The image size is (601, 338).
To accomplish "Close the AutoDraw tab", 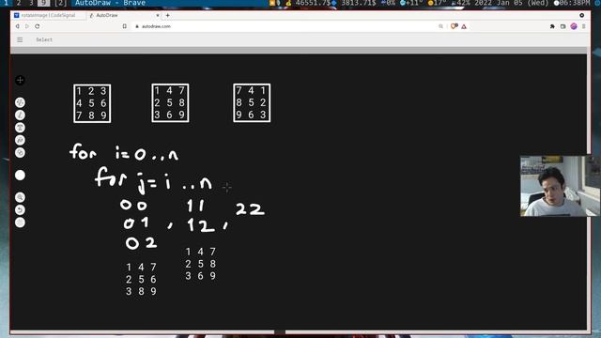I will pyautogui.click(x=158, y=15).
